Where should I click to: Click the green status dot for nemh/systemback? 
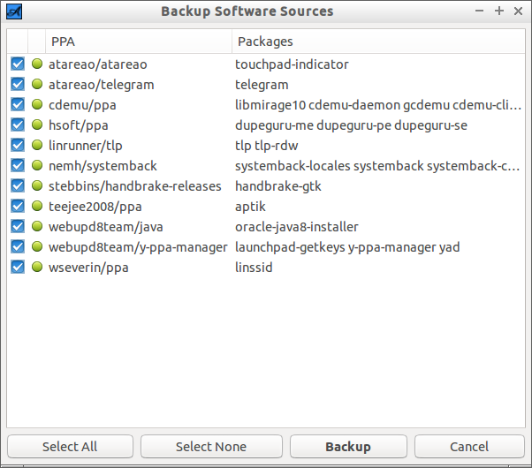pos(37,165)
